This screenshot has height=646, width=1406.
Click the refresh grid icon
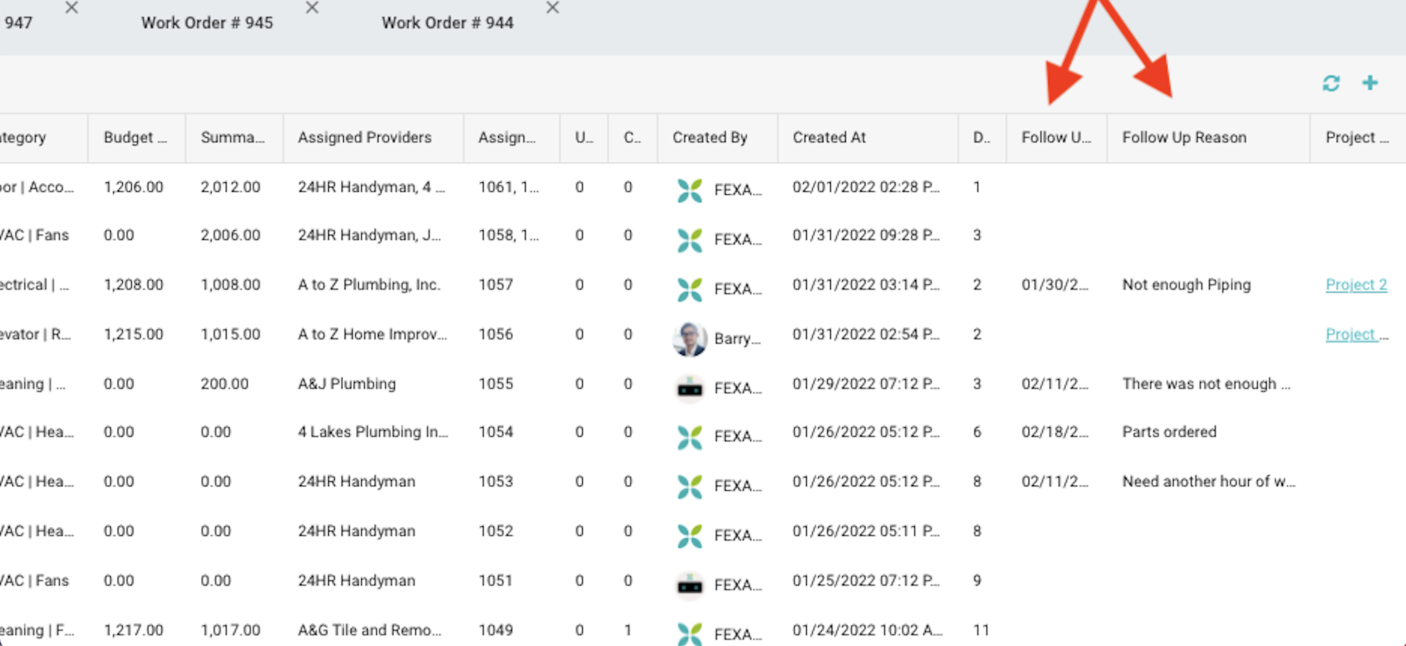click(1331, 84)
